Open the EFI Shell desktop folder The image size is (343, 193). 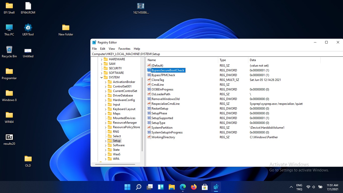9,8
